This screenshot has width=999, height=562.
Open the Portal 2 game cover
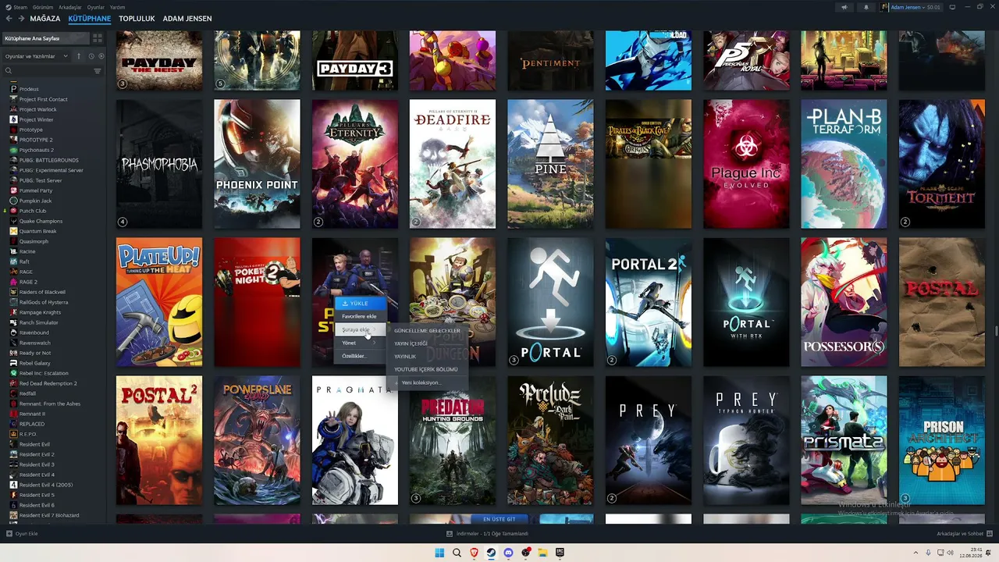click(x=649, y=302)
